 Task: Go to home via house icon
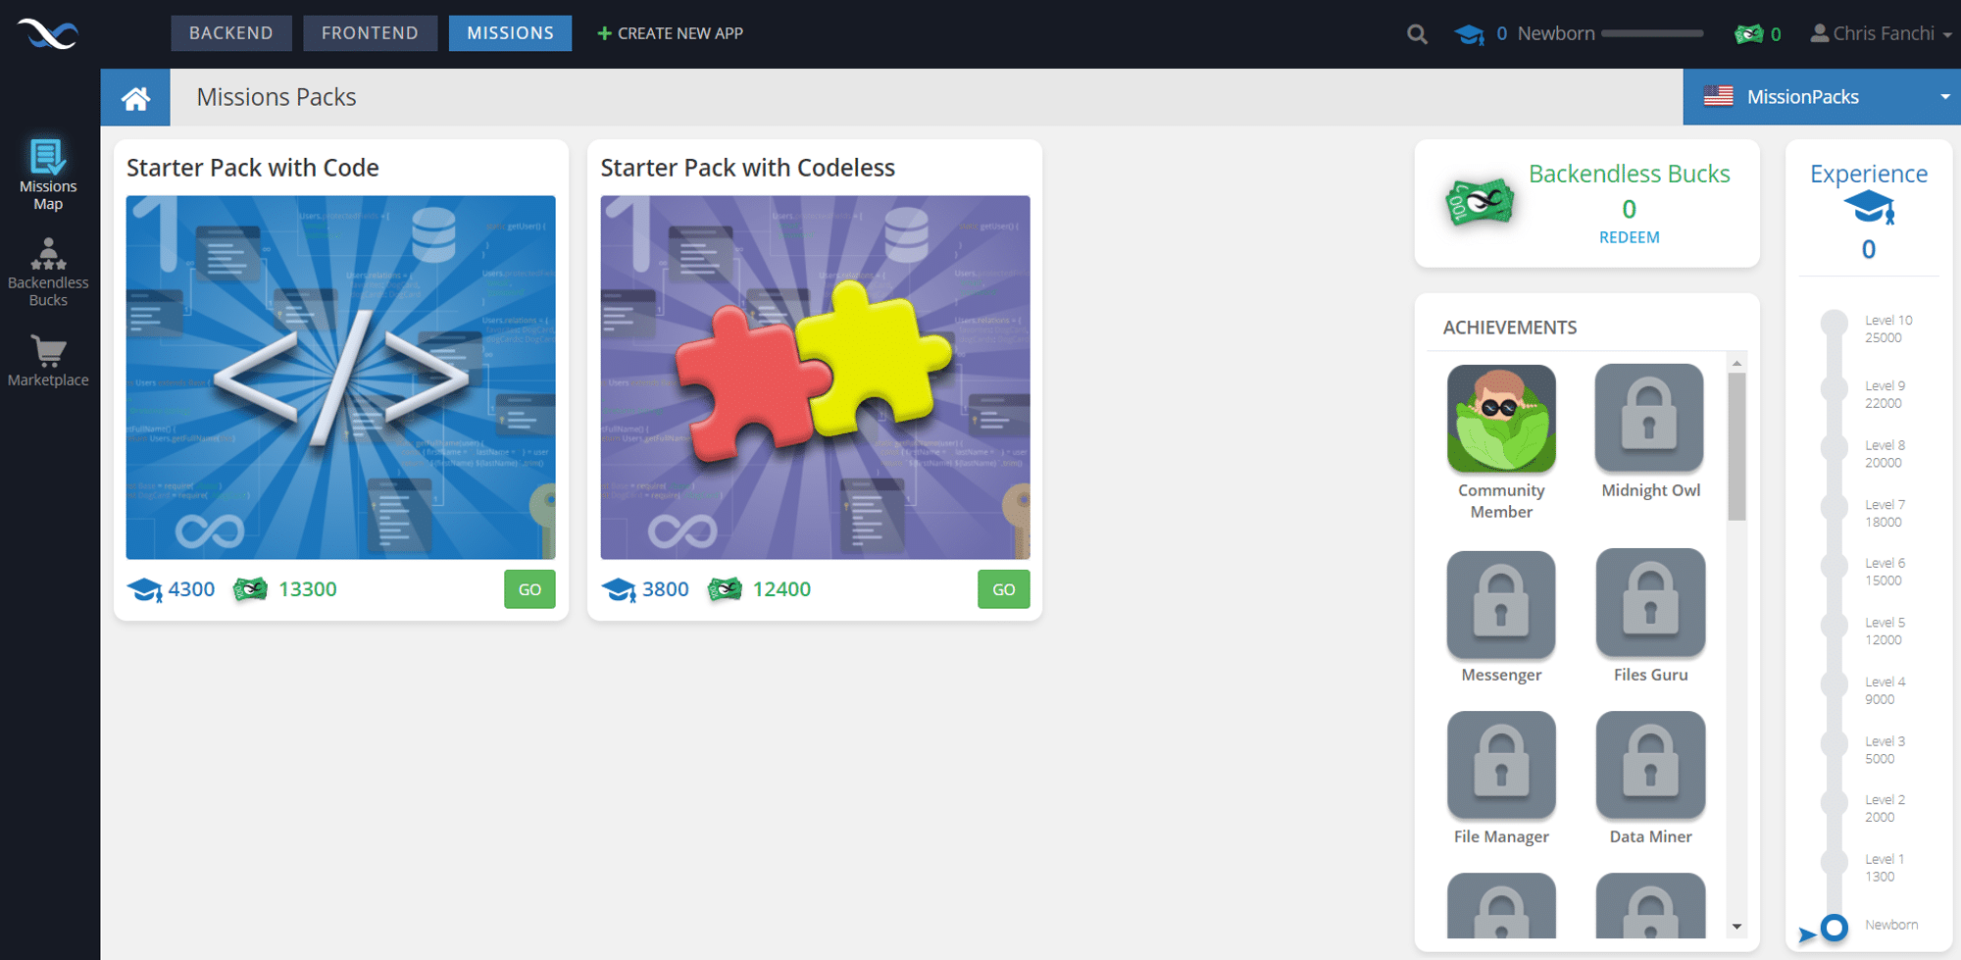pyautogui.click(x=135, y=97)
